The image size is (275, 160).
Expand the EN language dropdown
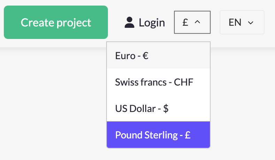pos(242,23)
